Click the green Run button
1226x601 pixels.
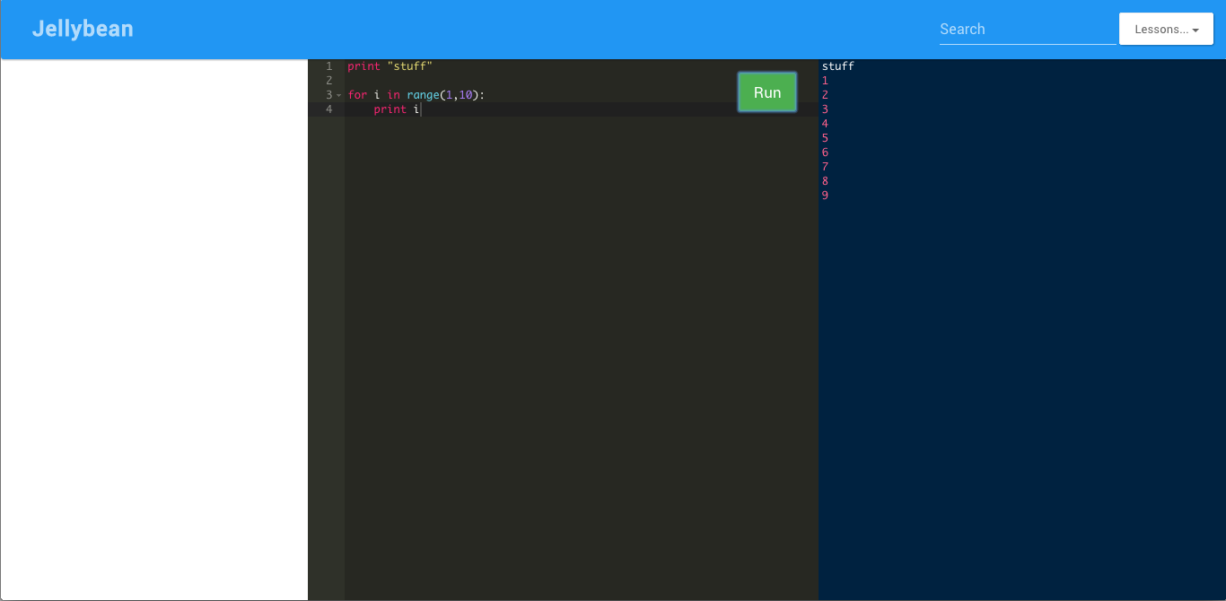coord(767,92)
